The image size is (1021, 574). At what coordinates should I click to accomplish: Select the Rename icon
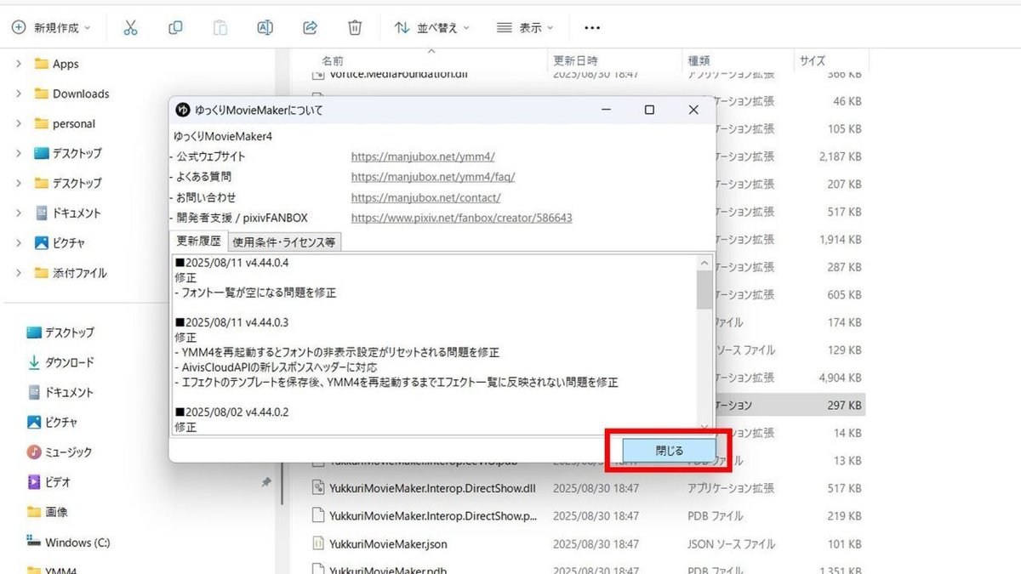[265, 27]
